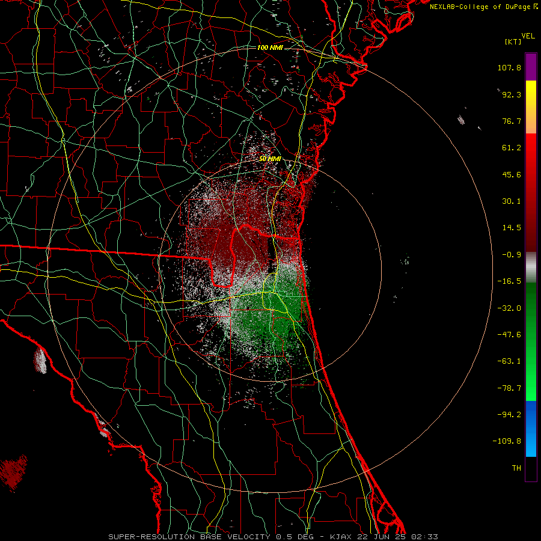Click the 30.1 velocity scale label
Image resolution: width=541 pixels, height=541 pixels.
[512, 201]
